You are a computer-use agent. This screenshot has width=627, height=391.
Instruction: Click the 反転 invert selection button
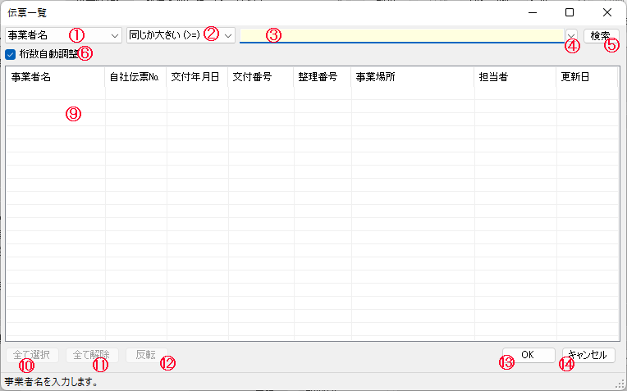point(146,355)
